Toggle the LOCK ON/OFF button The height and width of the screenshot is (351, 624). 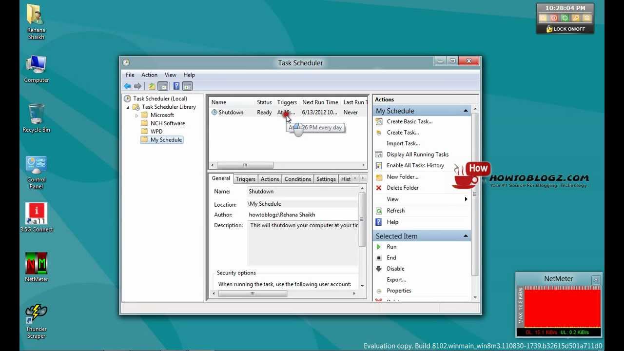pyautogui.click(x=565, y=29)
